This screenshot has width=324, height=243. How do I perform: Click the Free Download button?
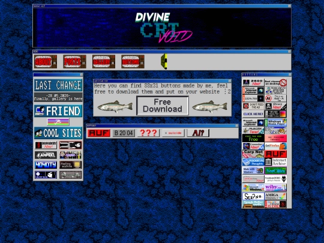tap(163, 106)
